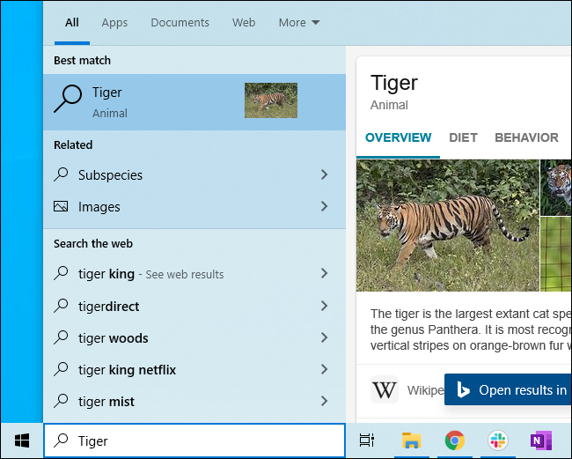Expand the chevron next to tiger woods
This screenshot has height=459, width=572.
(x=324, y=338)
